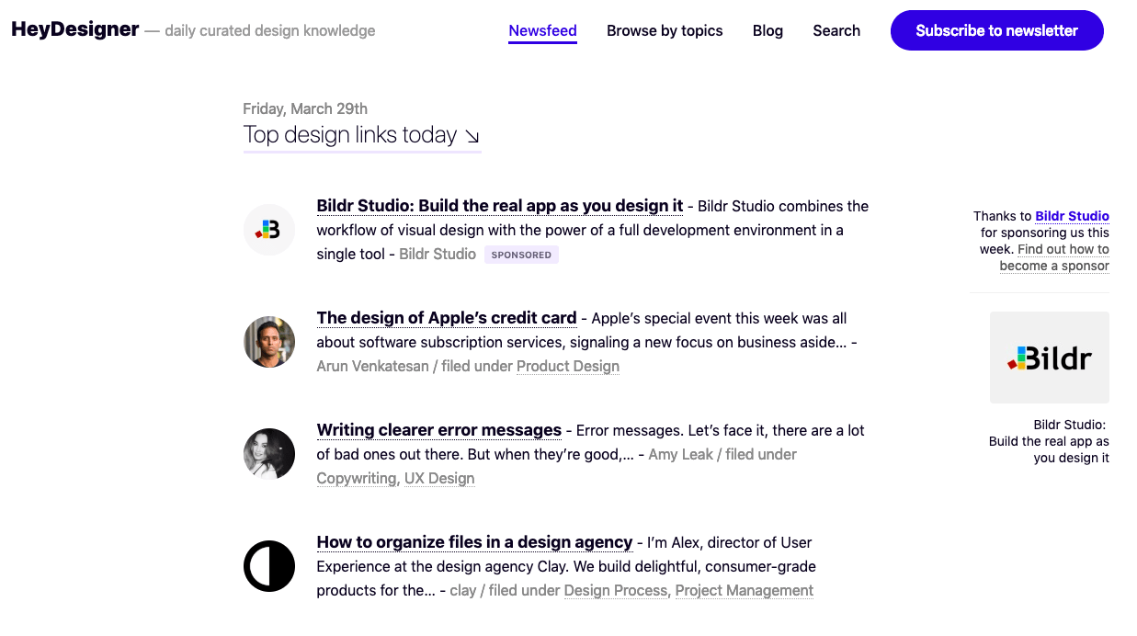Open 'Top design links today' heading link
The width and height of the screenshot is (1137, 636).
click(x=362, y=135)
